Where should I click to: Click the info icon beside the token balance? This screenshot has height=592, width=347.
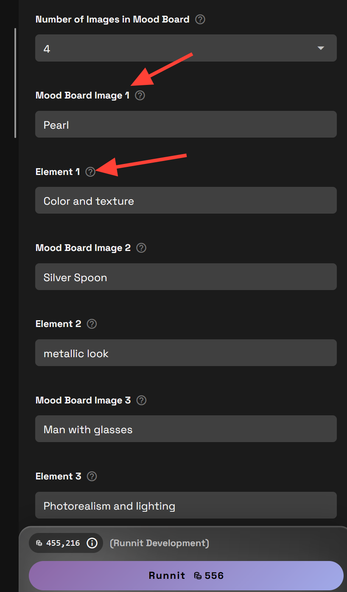click(x=92, y=543)
